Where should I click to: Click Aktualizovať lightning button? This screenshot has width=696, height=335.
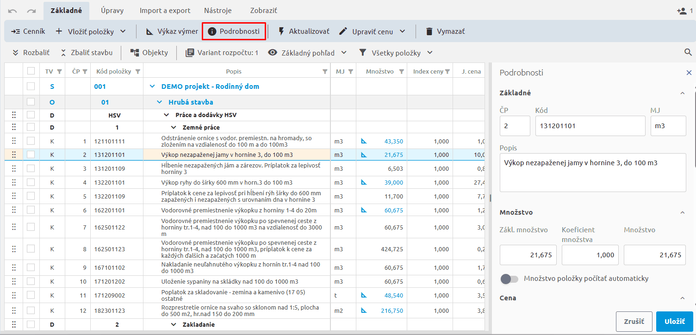click(304, 31)
